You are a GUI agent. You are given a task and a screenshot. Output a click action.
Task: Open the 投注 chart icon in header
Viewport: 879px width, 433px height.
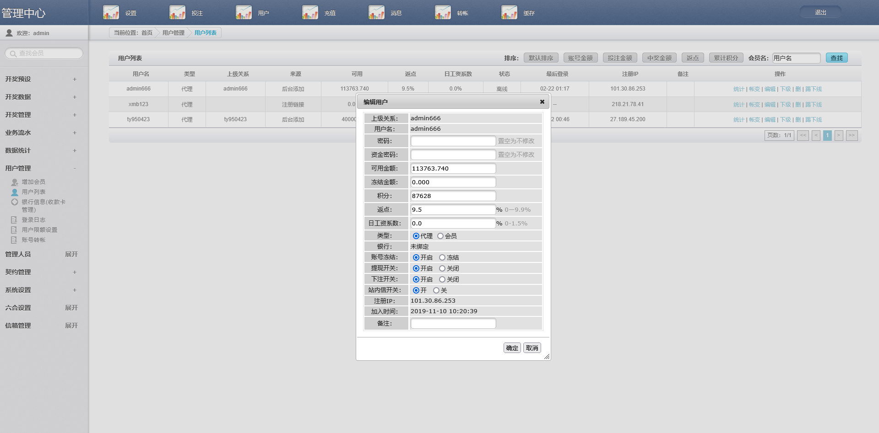[177, 12]
